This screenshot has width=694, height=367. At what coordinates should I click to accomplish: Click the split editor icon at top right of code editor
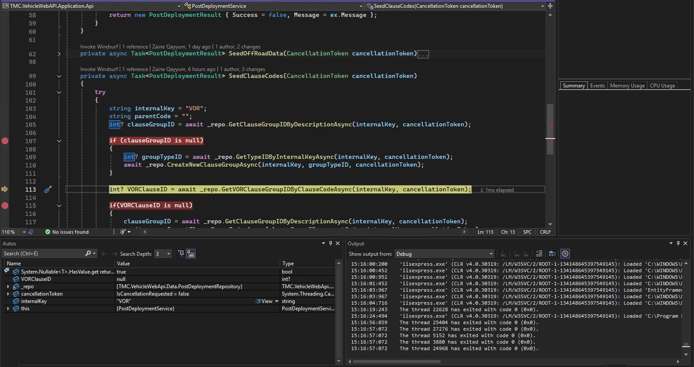[x=550, y=6]
